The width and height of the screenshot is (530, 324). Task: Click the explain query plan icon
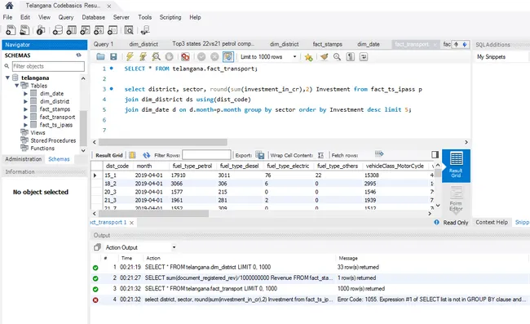[x=156, y=57]
